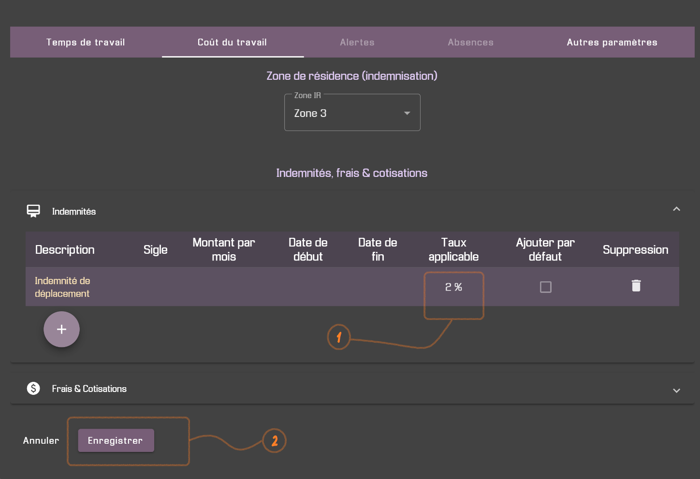The image size is (700, 479).
Task: Switch to the Alertes tab
Action: (x=357, y=42)
